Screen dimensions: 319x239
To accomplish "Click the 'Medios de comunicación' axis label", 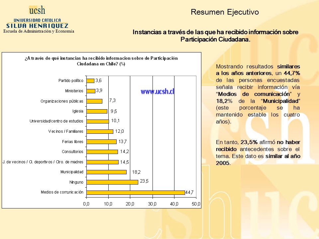I will point(62,192).
